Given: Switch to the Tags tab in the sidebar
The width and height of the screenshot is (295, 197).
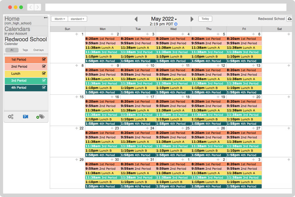Looking at the screenshot, I should coord(25,50).
